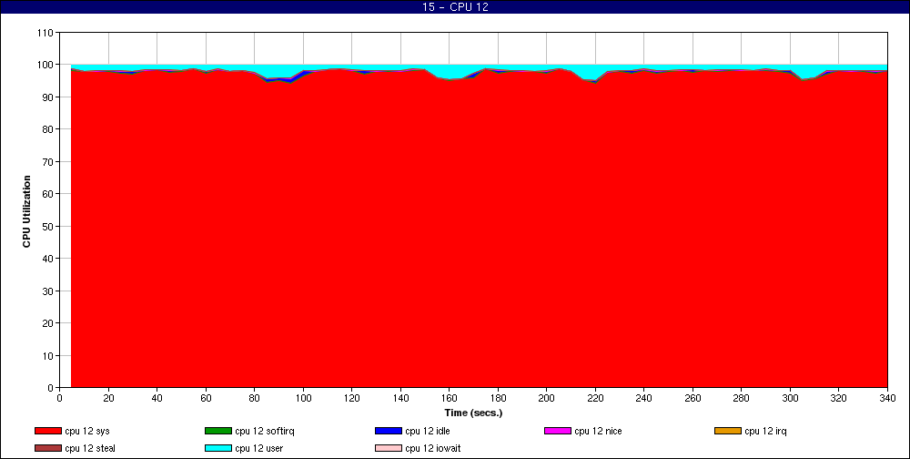Click the pink cpu 12 iowait legend swatch
The image size is (910, 459).
(389, 449)
